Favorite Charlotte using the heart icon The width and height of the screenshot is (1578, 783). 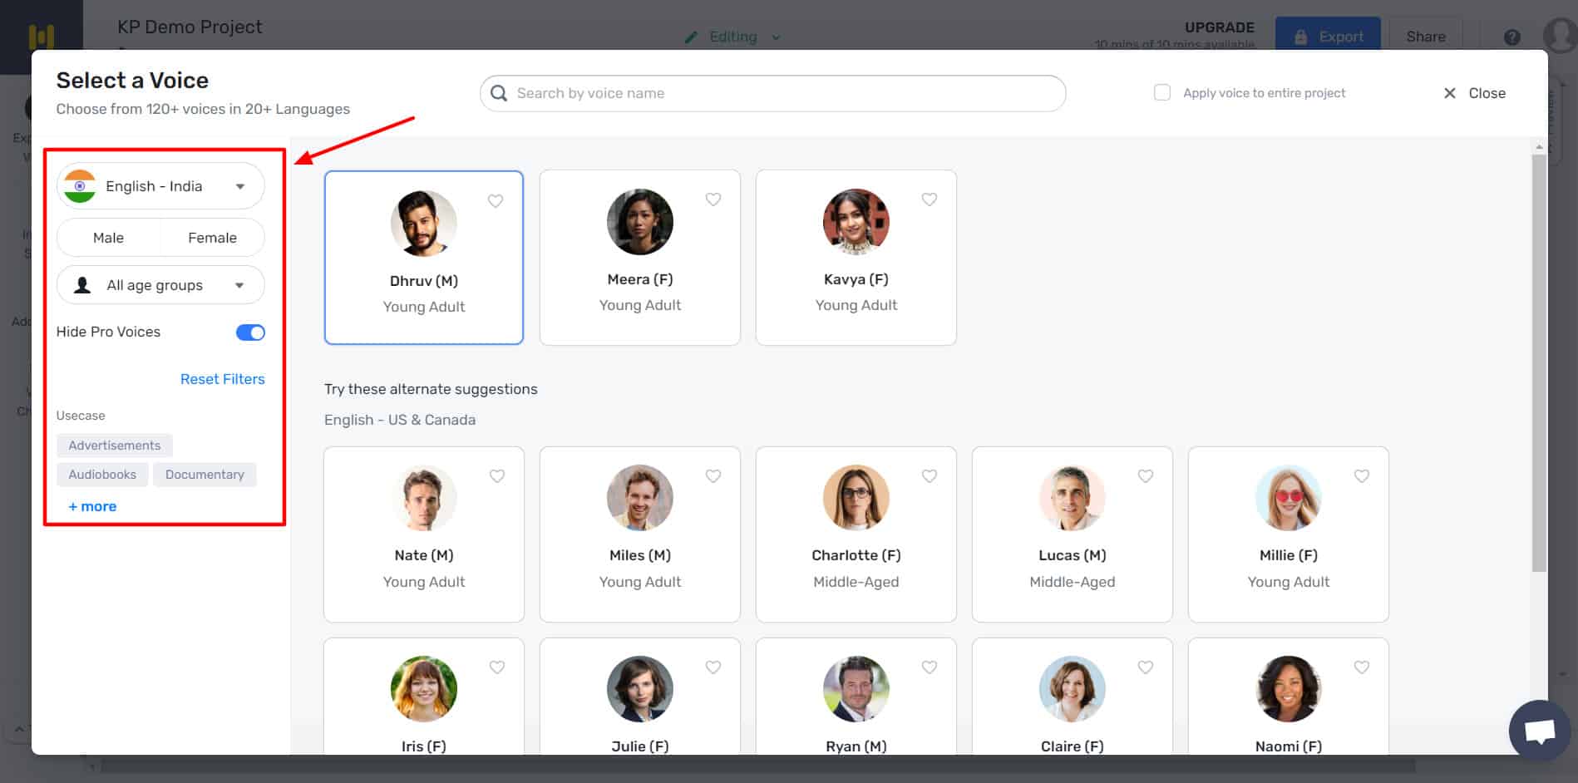click(930, 476)
